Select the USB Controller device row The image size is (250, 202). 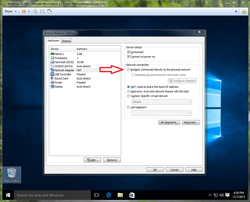click(x=85, y=74)
